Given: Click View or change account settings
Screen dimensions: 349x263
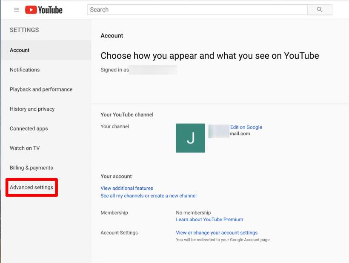Looking at the screenshot, I should click(217, 233).
